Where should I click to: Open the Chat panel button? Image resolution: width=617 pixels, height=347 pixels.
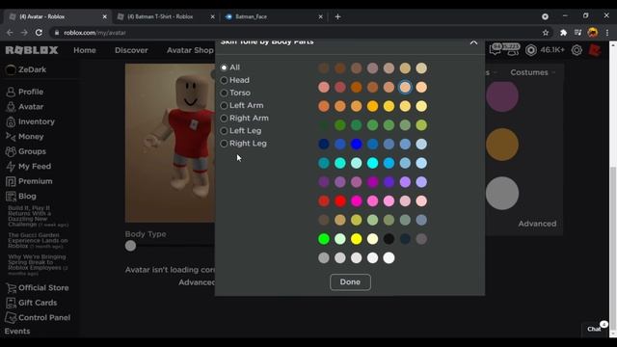[594, 329]
